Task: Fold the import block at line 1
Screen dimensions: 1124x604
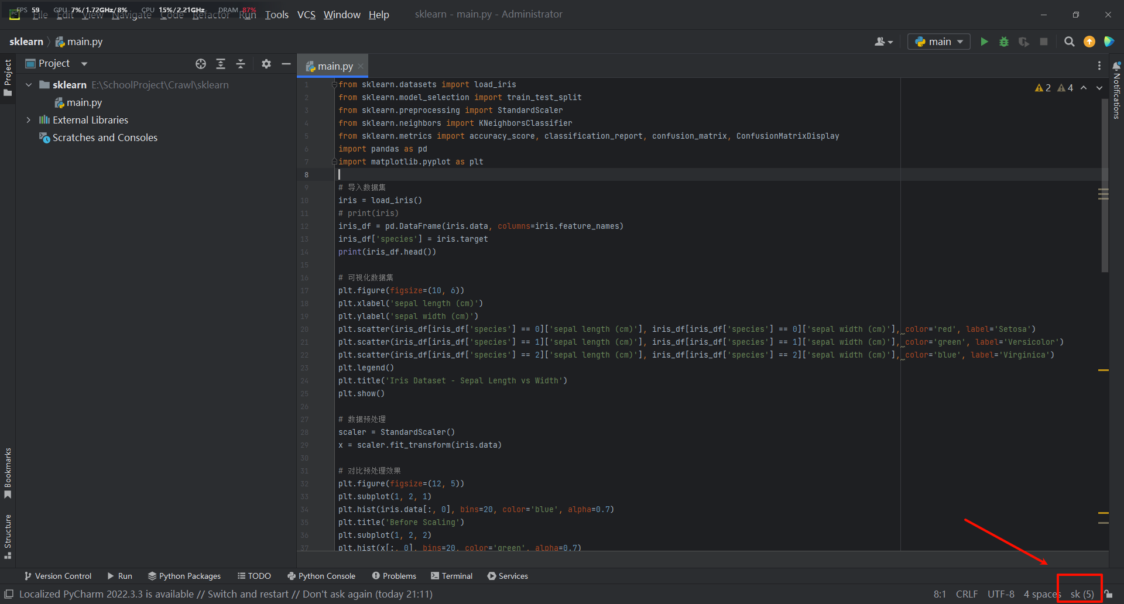Action: tap(334, 85)
